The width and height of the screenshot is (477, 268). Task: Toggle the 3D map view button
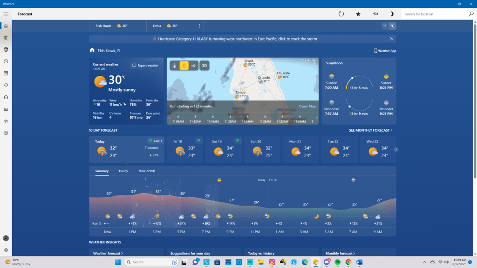[204, 66]
